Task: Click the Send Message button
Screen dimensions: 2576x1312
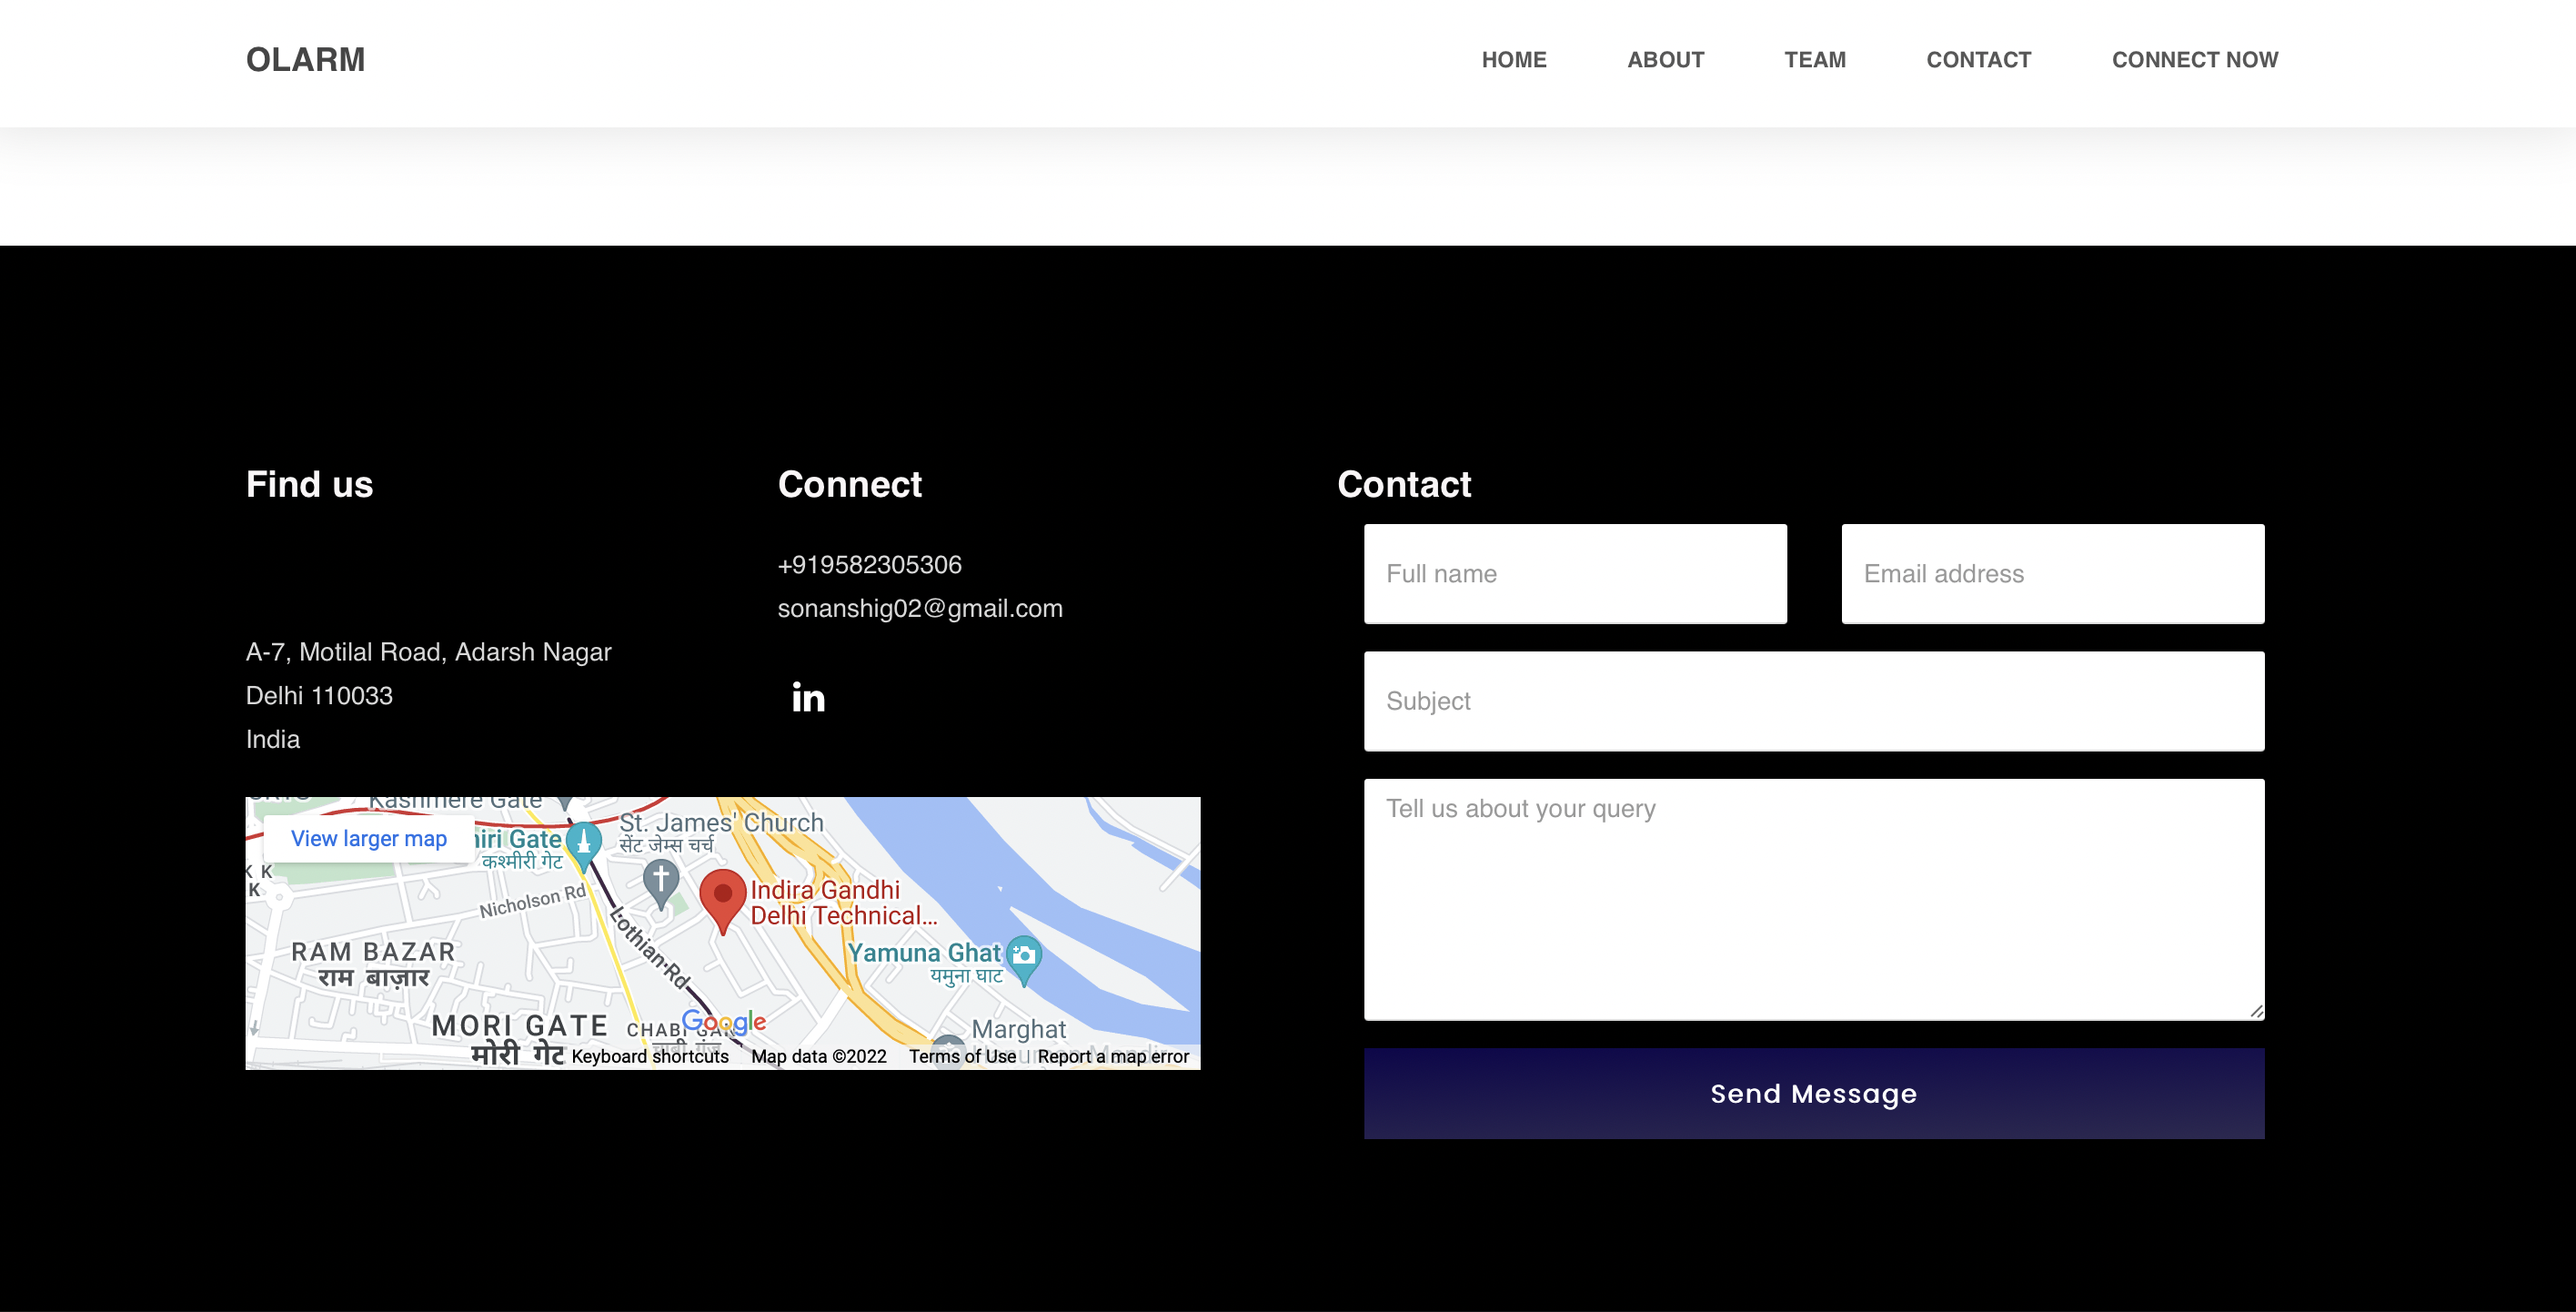Action: pyautogui.click(x=1813, y=1093)
